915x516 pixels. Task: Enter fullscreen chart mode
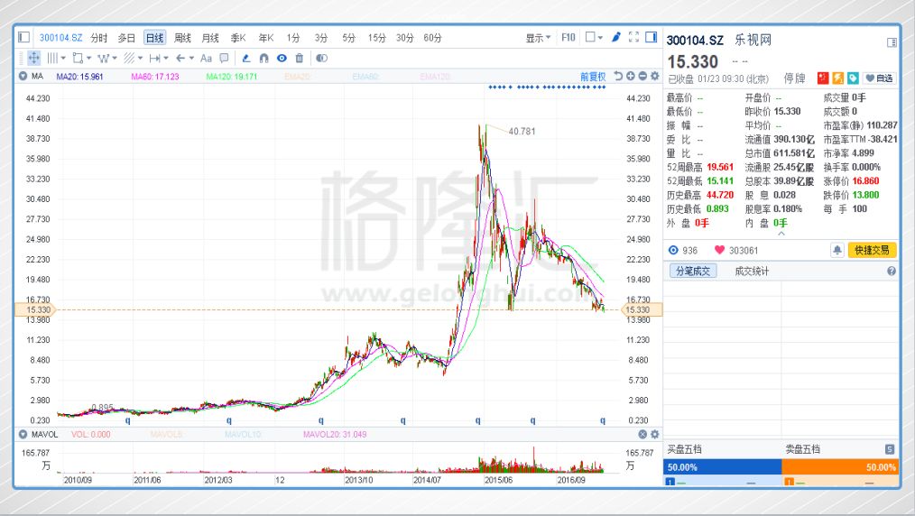point(633,37)
